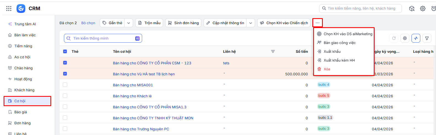Open Bán hàng cho MISA001 opportunity

point(133,85)
